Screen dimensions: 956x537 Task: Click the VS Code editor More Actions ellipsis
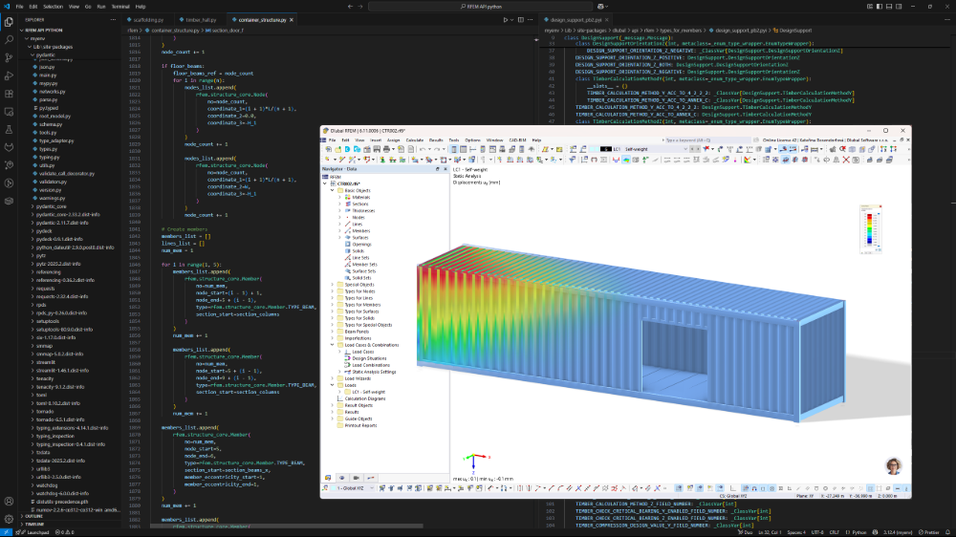pos(531,20)
